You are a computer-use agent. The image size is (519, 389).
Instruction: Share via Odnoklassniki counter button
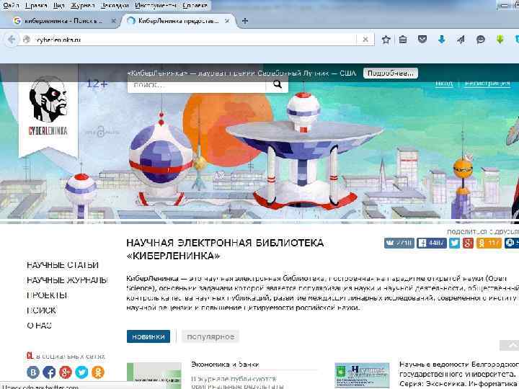pos(489,243)
